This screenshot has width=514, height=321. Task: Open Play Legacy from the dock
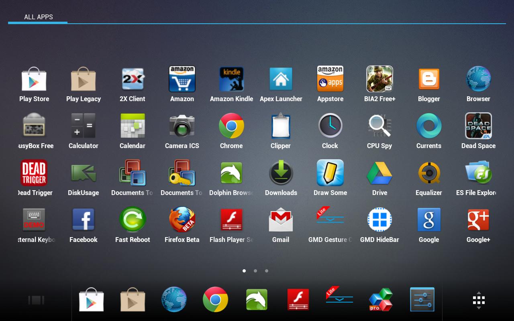133,300
